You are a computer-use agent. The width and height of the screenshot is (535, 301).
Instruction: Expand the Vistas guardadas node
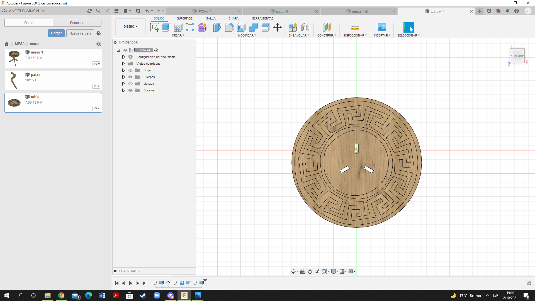(x=123, y=64)
